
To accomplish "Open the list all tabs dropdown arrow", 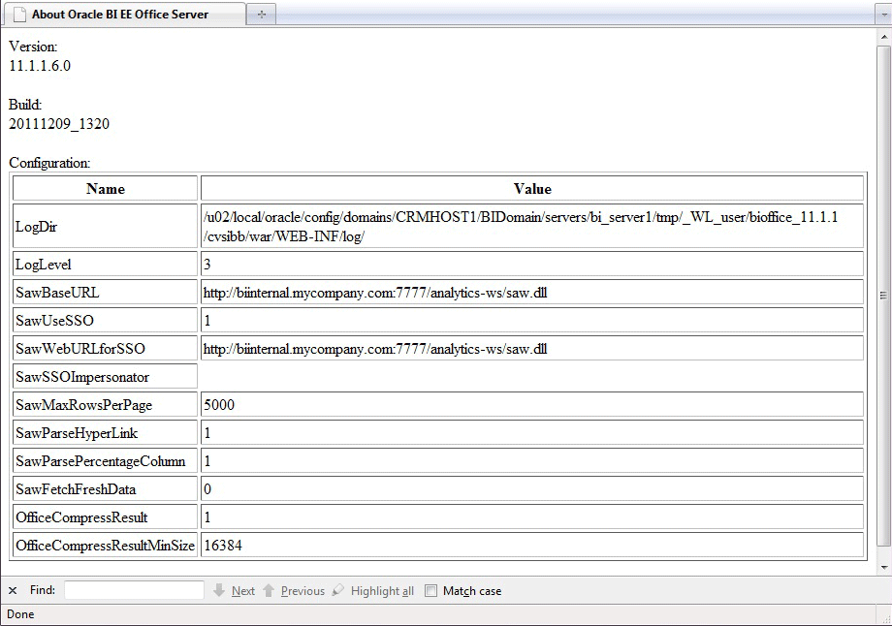I will click(x=883, y=15).
